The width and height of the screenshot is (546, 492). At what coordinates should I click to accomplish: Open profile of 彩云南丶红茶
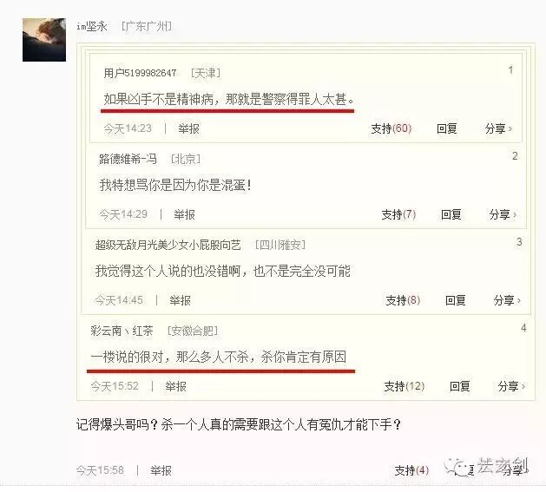[x=122, y=331]
